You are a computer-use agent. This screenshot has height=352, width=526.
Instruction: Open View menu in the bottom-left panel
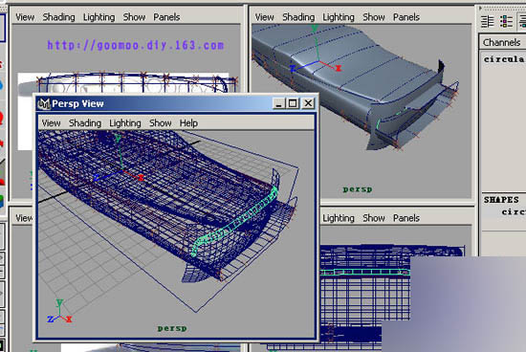(x=24, y=218)
